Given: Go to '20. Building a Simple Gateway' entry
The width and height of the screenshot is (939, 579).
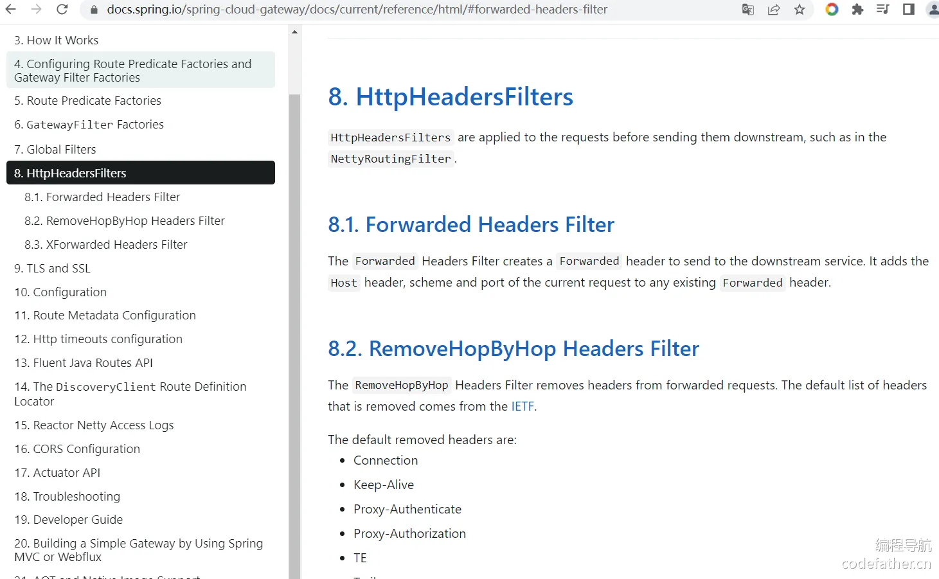Looking at the screenshot, I should (139, 550).
